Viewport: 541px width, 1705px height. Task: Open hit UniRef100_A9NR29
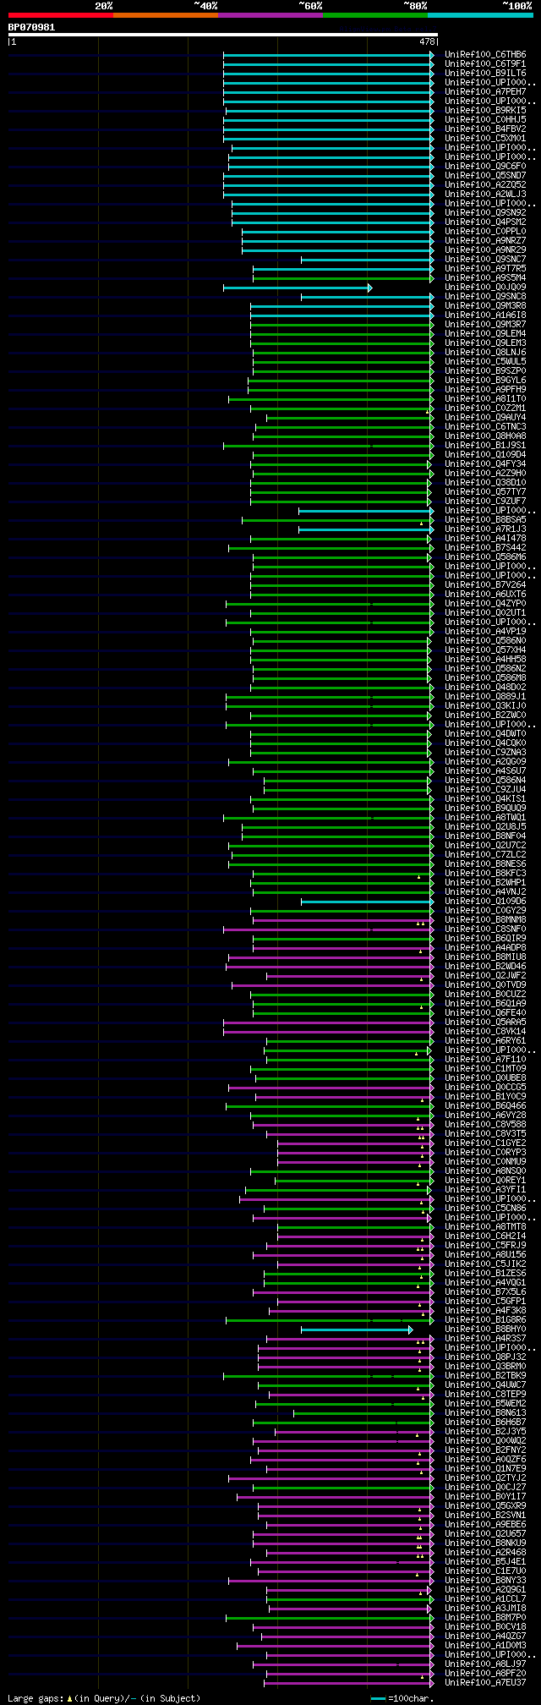[x=485, y=249]
